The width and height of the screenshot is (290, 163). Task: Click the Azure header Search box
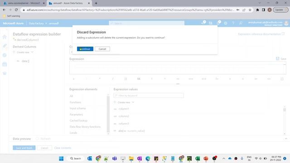[146, 23]
